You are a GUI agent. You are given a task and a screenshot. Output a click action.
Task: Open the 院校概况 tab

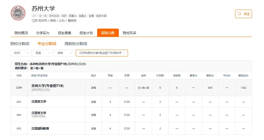pos(21,33)
